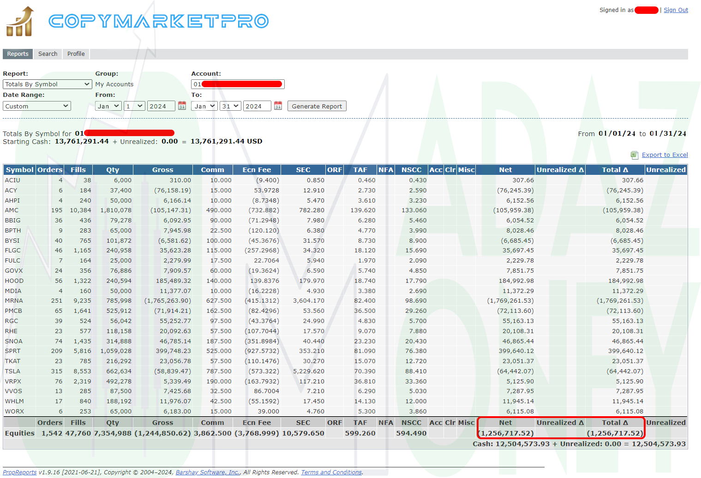Open the Search tab

point(48,54)
